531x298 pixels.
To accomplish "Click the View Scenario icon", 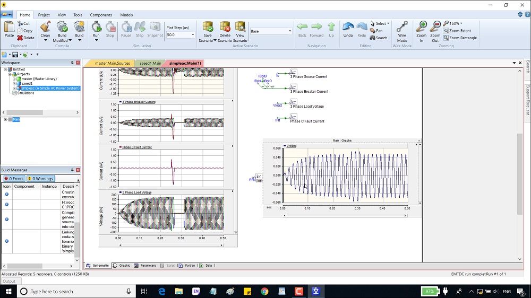I will click(x=240, y=27).
